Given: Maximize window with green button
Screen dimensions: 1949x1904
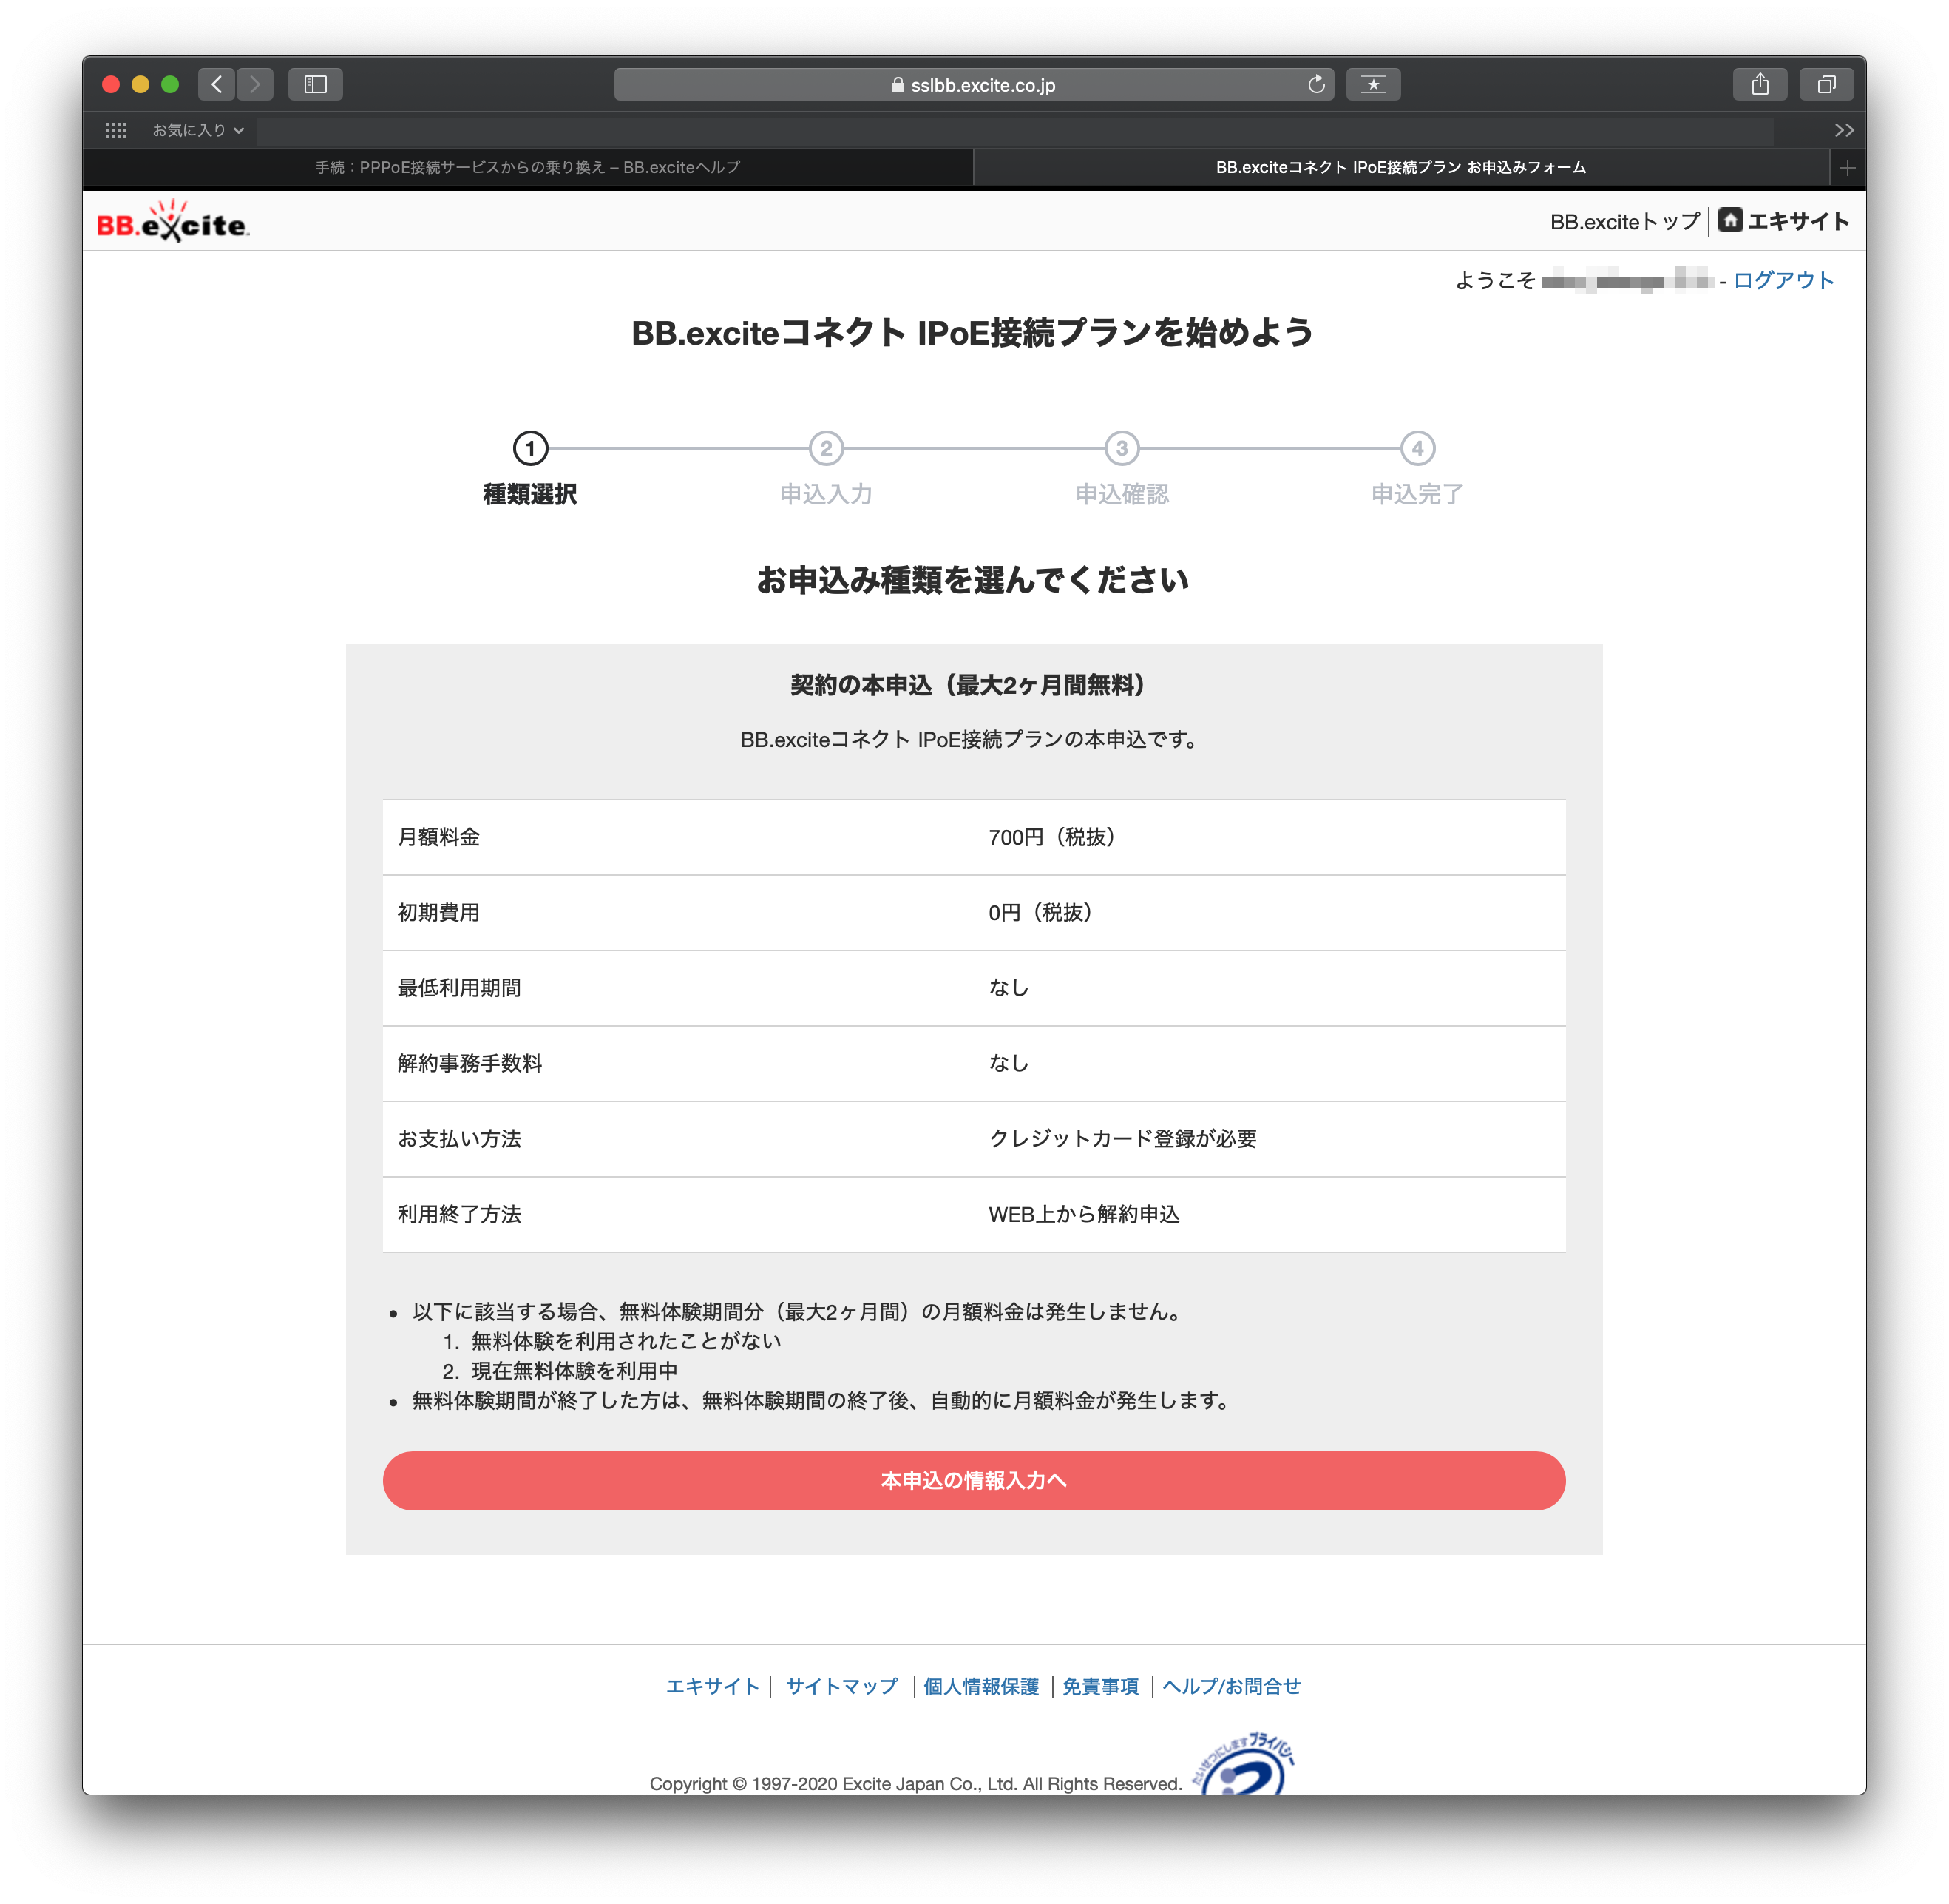Looking at the screenshot, I should tap(170, 84).
